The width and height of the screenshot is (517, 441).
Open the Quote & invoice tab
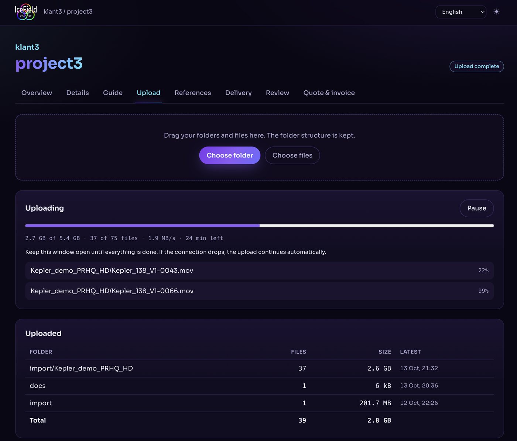[x=329, y=93]
